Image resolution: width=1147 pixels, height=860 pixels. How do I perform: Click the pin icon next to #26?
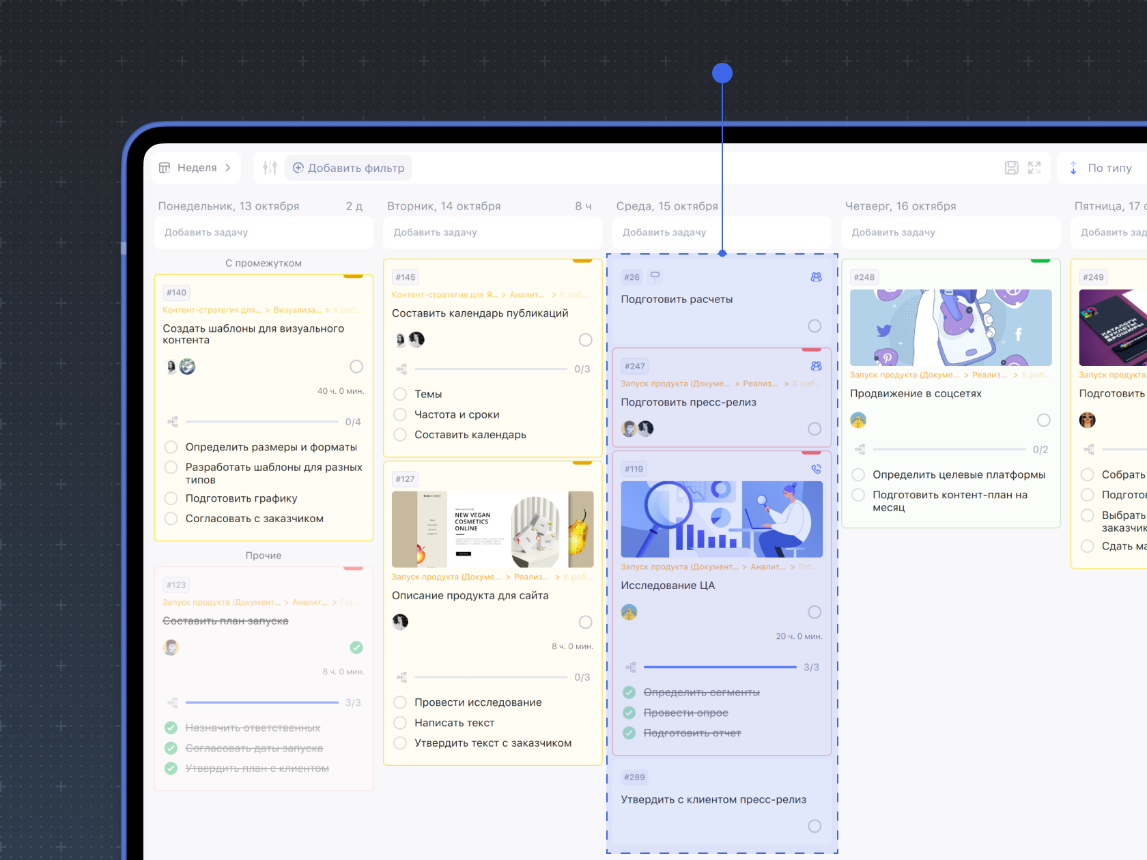point(655,276)
